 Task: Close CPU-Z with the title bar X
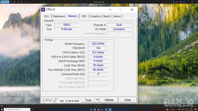coord(132,10)
